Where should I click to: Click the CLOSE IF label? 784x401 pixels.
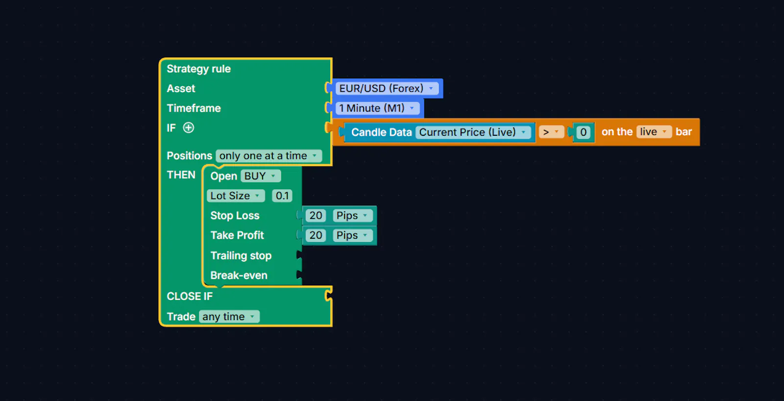190,296
